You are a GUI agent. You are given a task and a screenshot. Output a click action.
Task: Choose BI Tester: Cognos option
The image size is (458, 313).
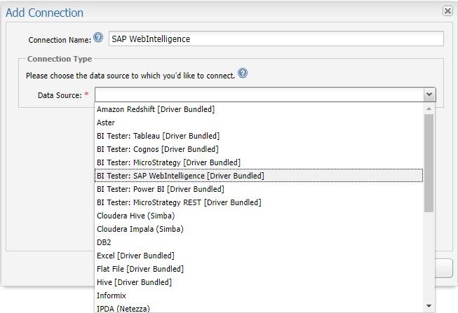pyautogui.click(x=259, y=149)
